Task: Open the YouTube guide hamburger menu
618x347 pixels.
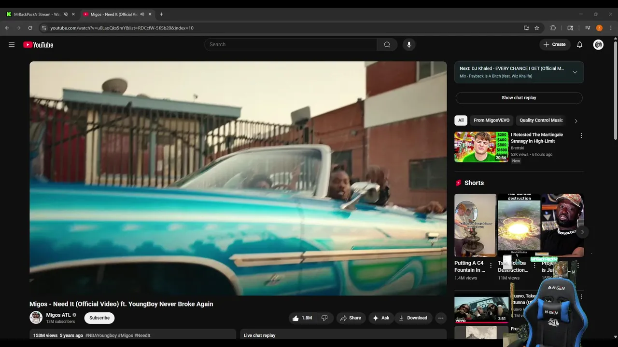Action: [x=12, y=45]
